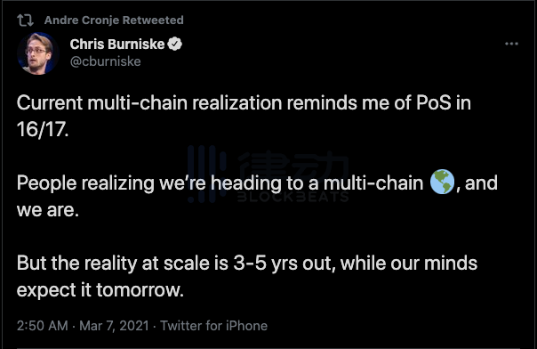This screenshot has width=537, height=349.
Task: Open Chris Burniske's profile avatar
Action: click(37, 53)
